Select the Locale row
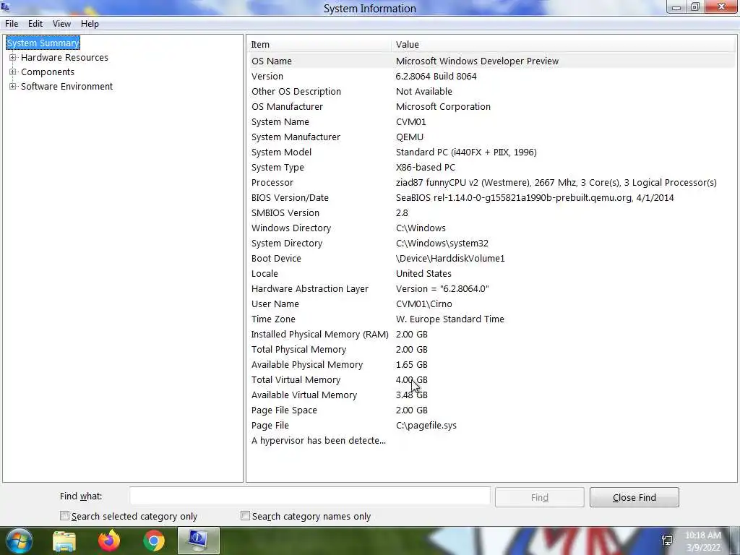This screenshot has width=740, height=555. point(491,273)
